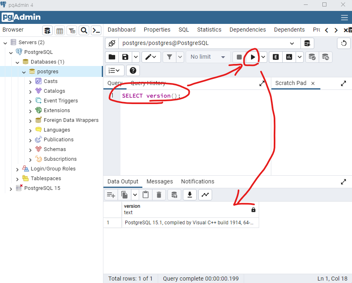352x283 pixels.
Task: Open the Macros list icon
Action: (114, 70)
